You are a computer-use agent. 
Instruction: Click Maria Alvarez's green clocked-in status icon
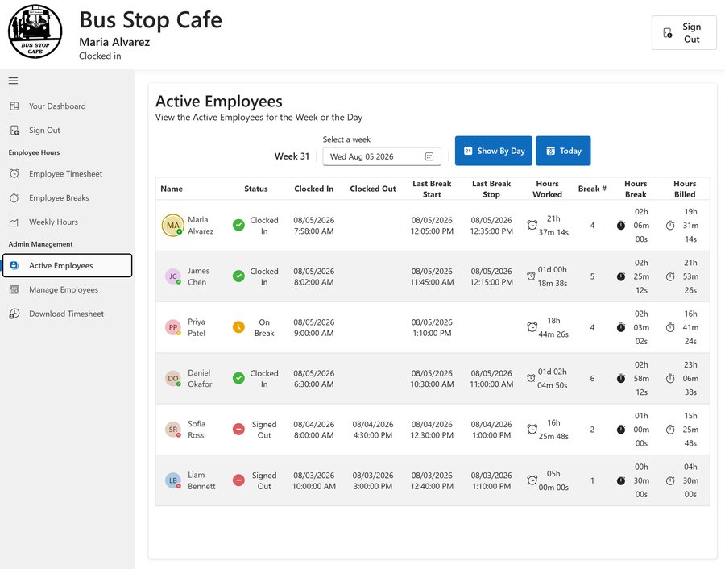[x=238, y=226]
